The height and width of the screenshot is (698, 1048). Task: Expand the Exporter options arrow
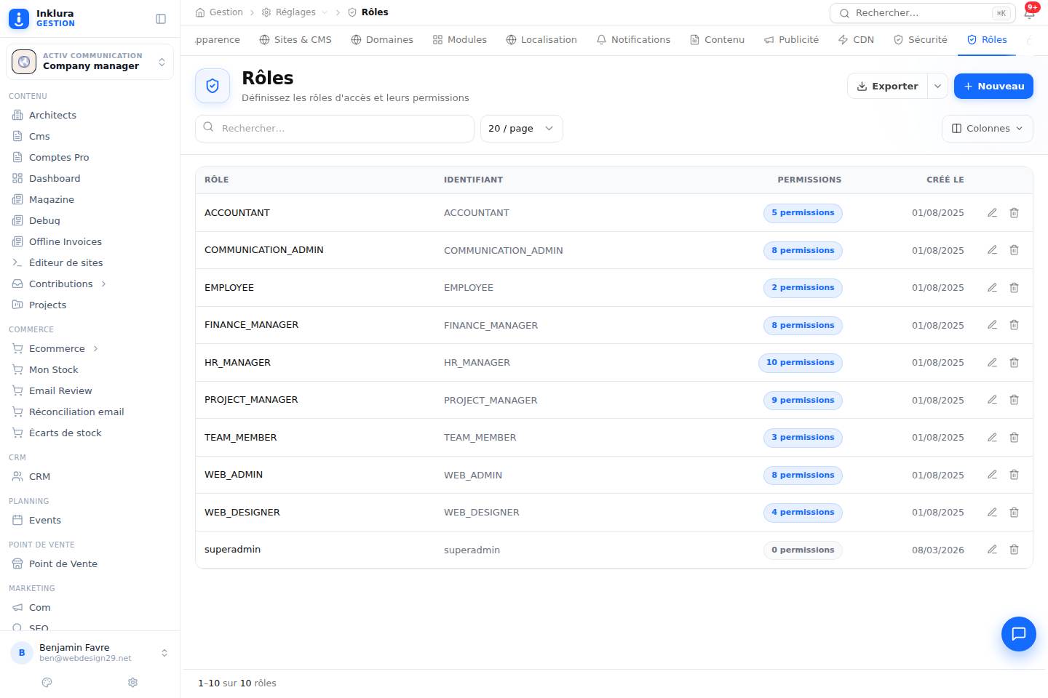[938, 86]
